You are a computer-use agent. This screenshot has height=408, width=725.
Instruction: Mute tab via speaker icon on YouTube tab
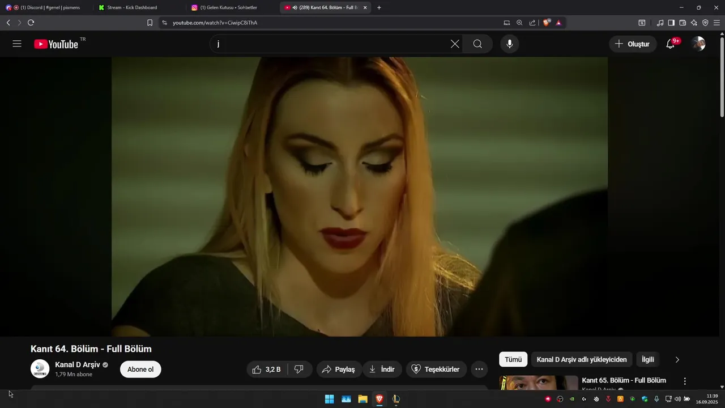(x=295, y=7)
